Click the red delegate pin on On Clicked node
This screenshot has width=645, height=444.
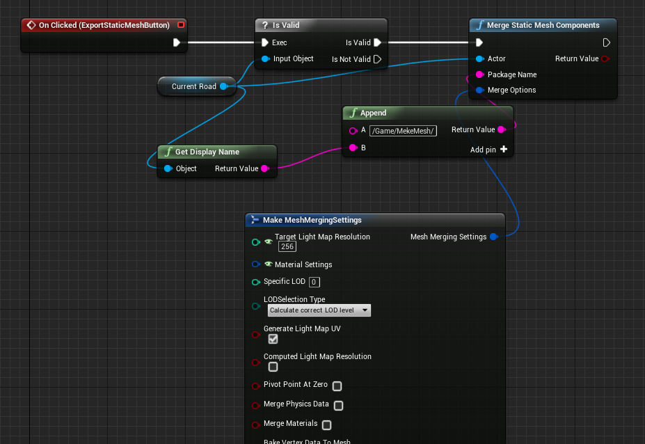pos(182,25)
